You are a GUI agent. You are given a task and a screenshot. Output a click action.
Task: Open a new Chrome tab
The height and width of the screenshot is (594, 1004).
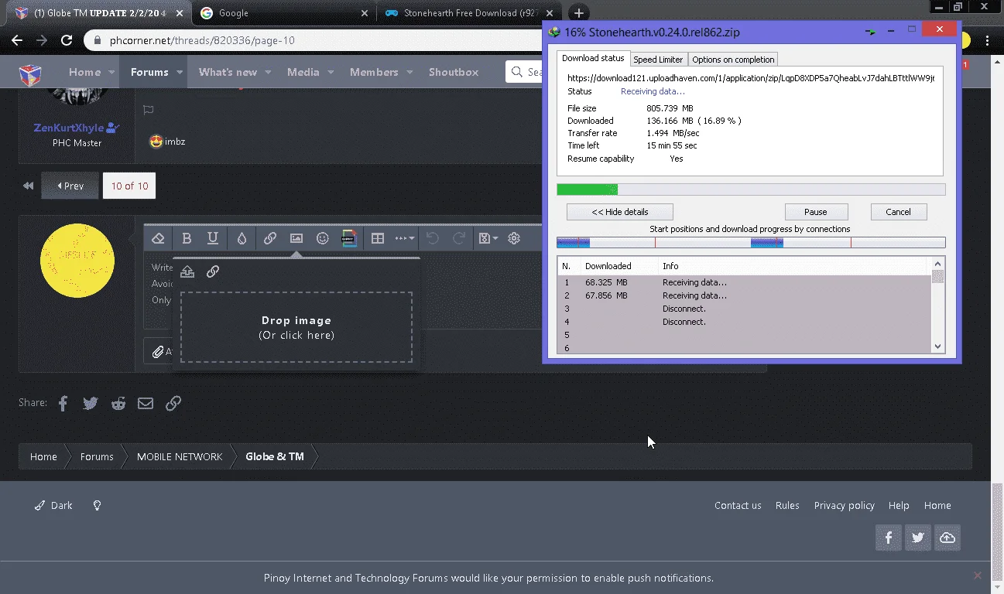coord(578,13)
